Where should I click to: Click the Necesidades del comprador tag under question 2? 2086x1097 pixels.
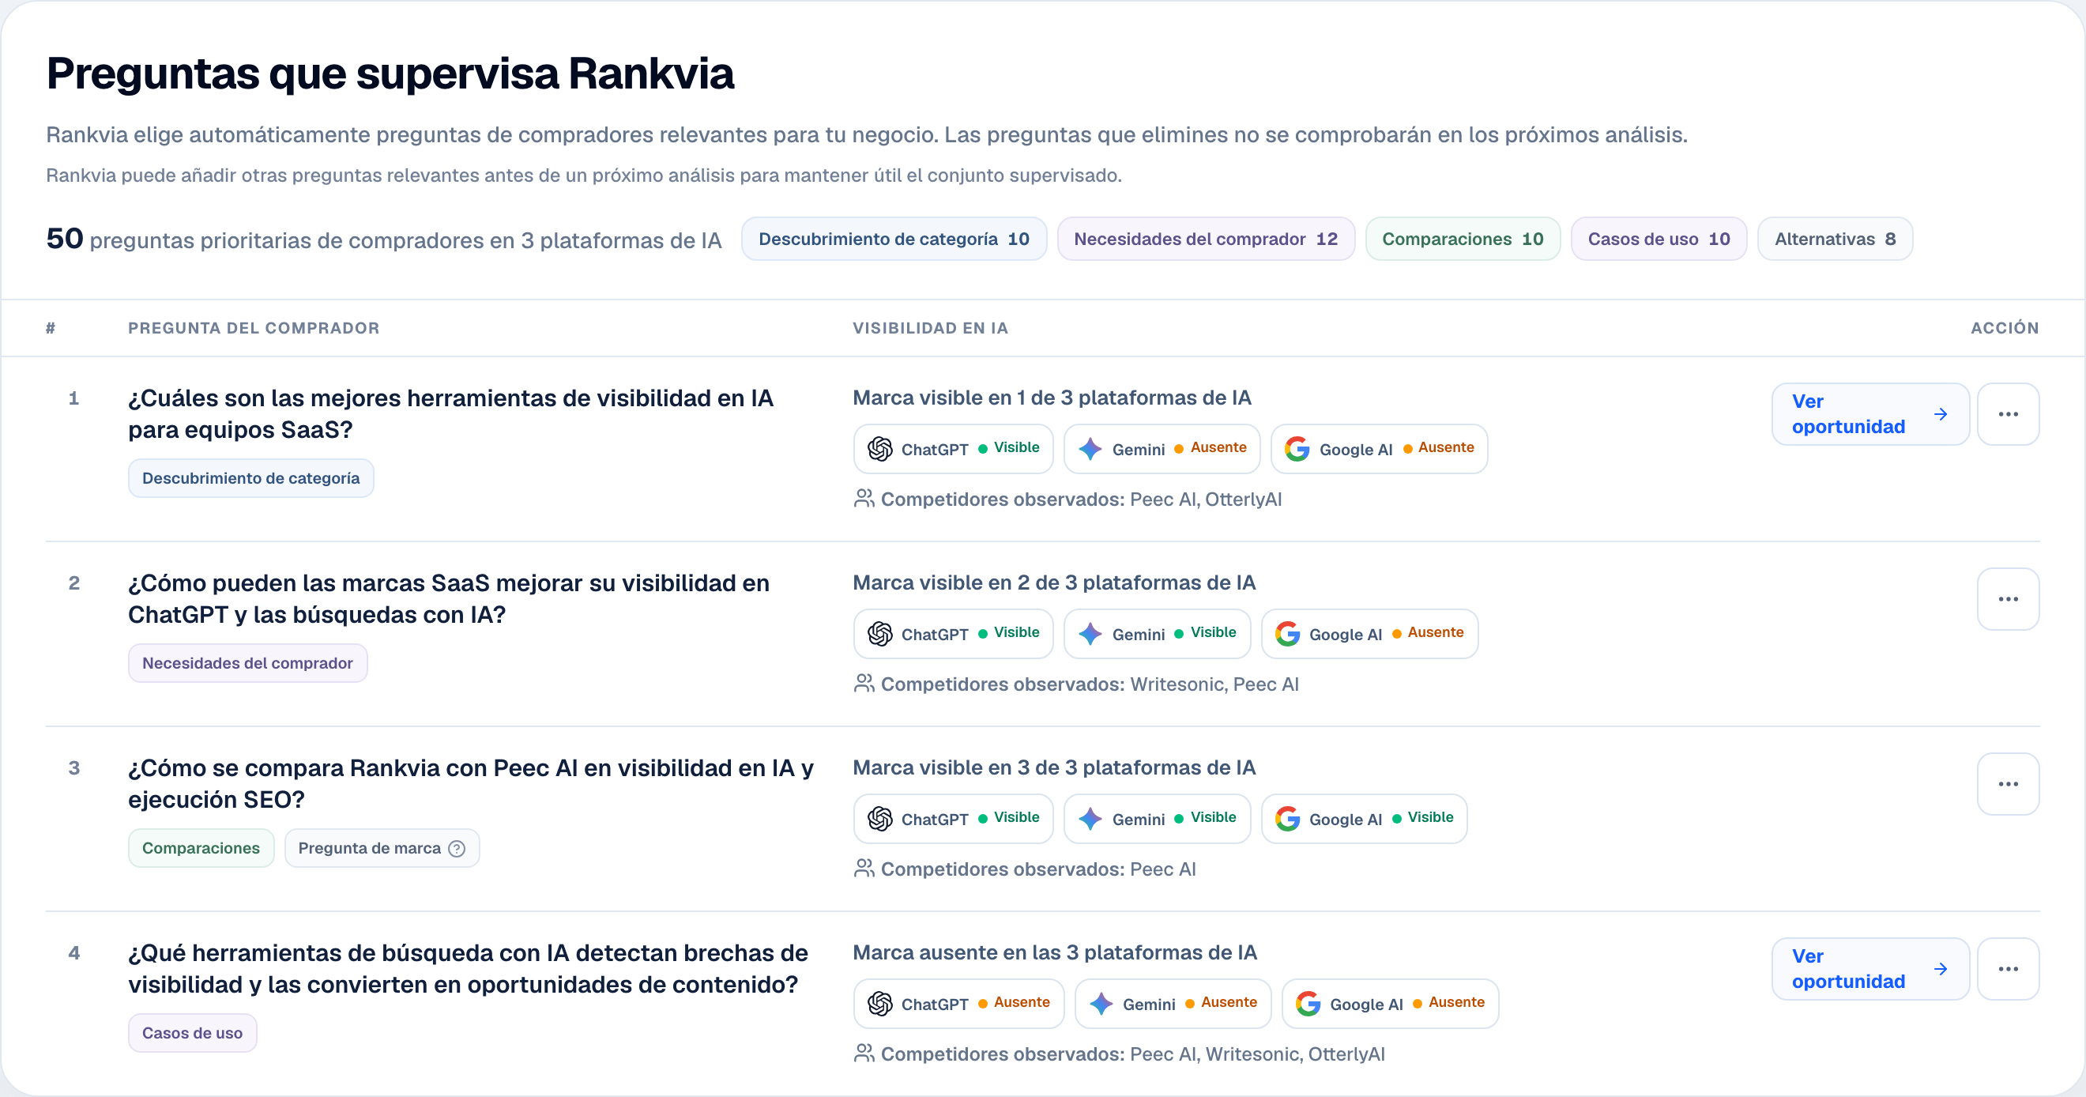click(248, 663)
